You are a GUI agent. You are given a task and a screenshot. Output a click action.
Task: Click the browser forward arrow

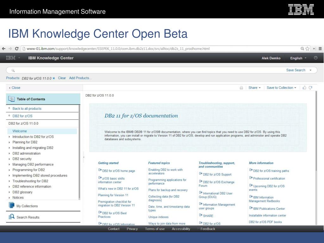10,49
